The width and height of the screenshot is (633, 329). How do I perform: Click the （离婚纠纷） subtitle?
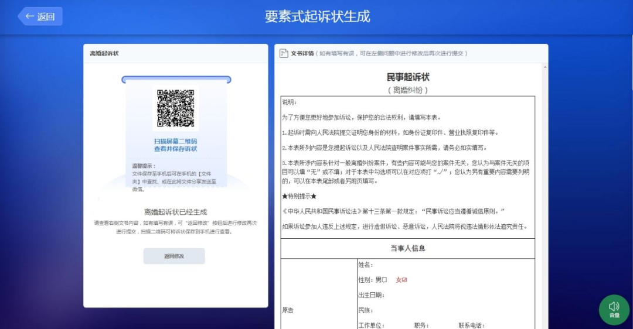(x=408, y=90)
